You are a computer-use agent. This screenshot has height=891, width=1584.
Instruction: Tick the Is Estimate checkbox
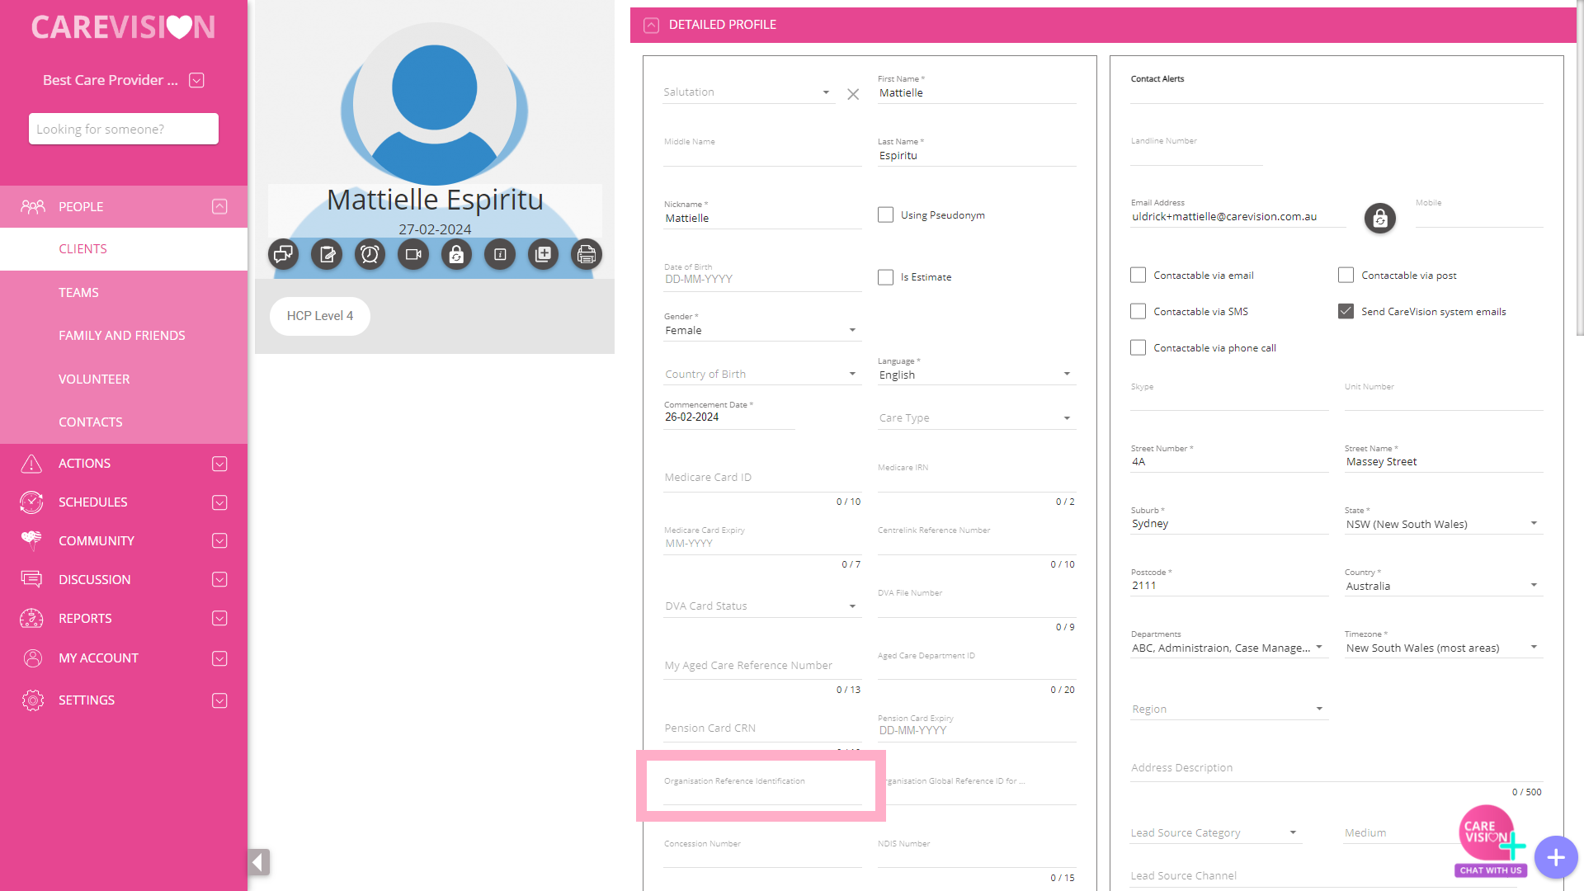coord(885,277)
